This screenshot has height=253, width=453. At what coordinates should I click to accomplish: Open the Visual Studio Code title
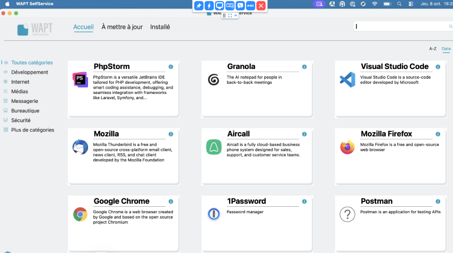395,66
